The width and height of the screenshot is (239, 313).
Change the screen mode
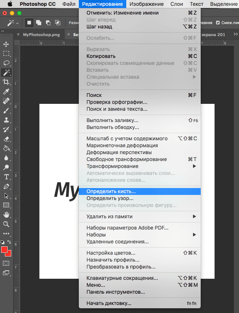pyautogui.click(x=6, y=273)
